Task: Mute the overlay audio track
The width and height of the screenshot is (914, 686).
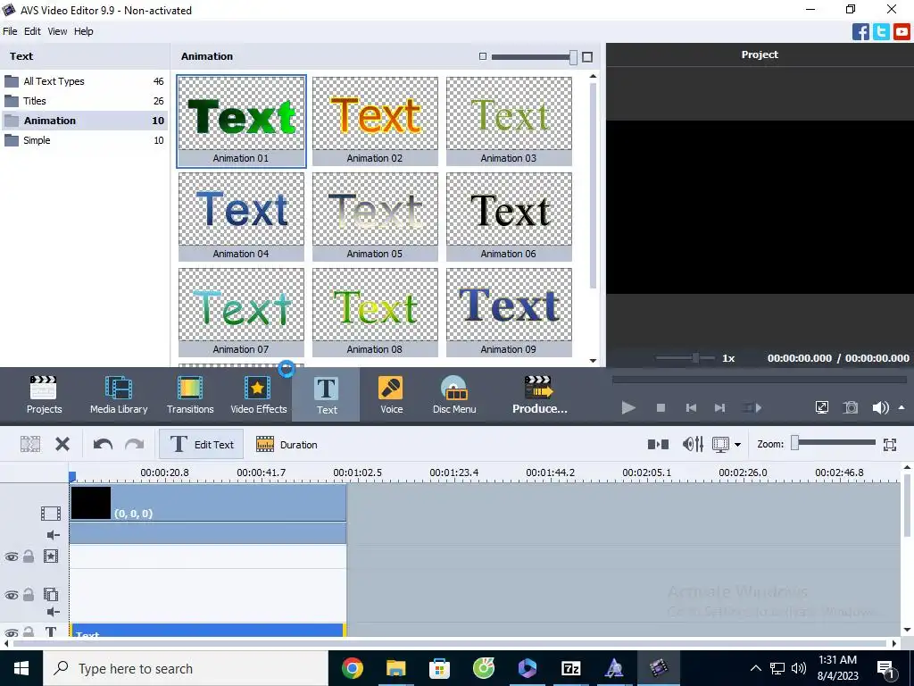Action: tap(53, 611)
